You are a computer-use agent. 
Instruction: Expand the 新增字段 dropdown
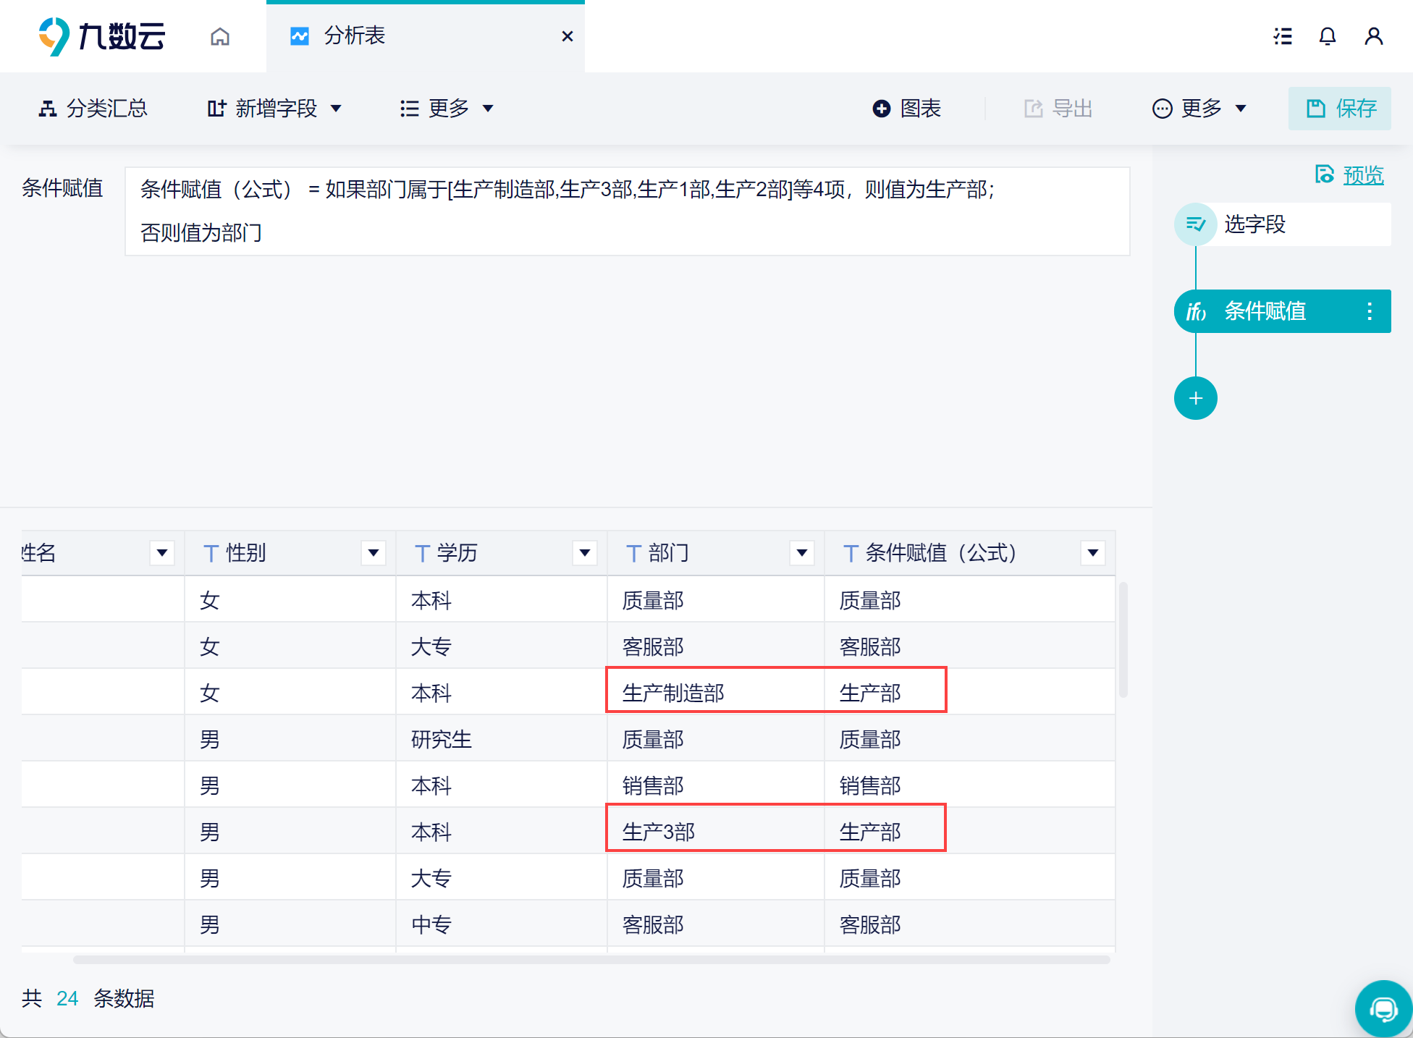(x=274, y=109)
